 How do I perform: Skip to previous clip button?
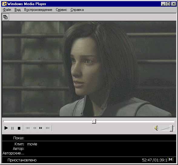28,128
